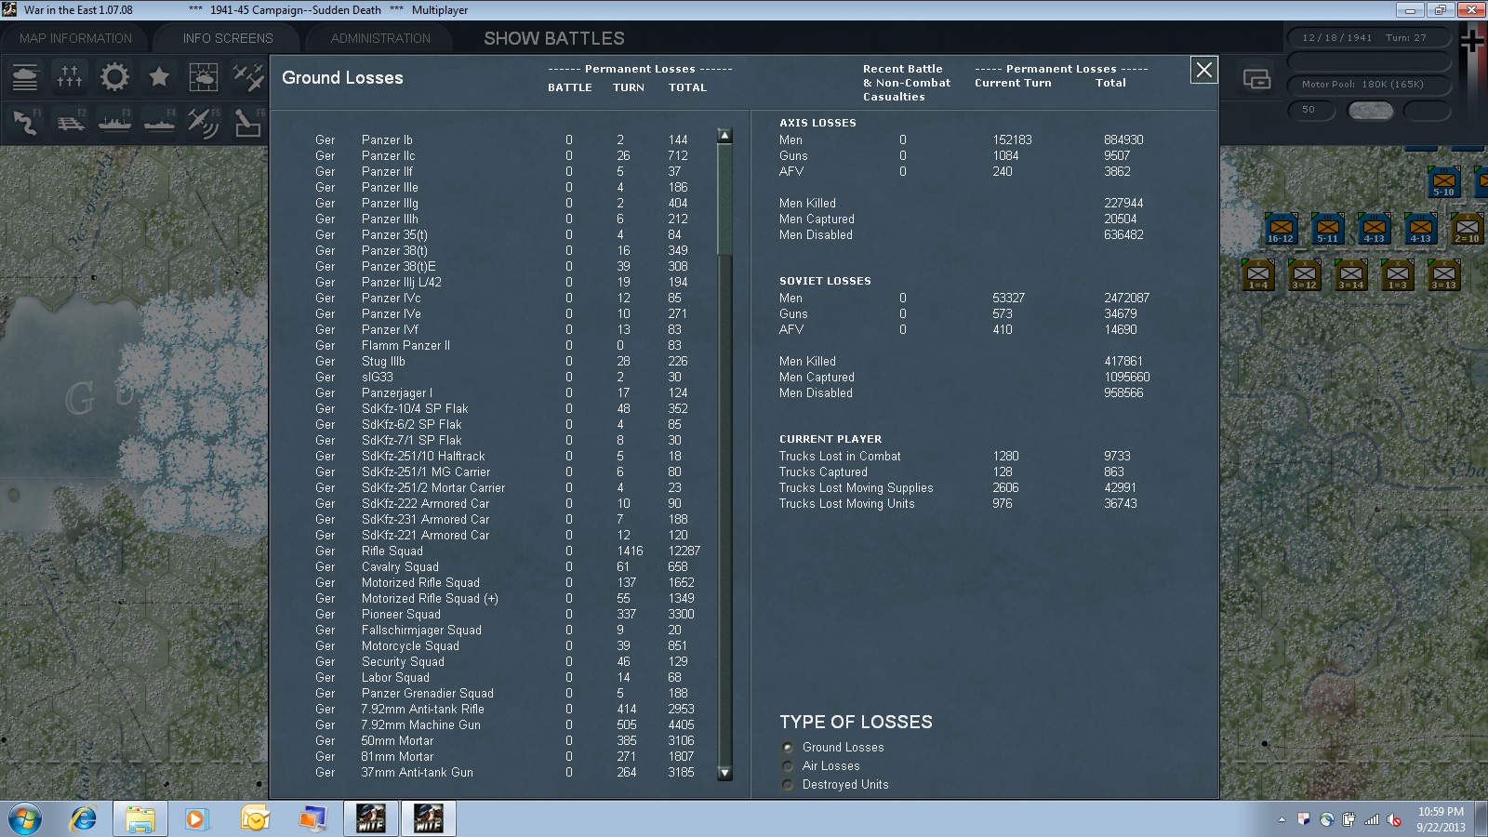1488x837 pixels.
Task: Open the MAP INFORMATION tab
Action: click(75, 38)
